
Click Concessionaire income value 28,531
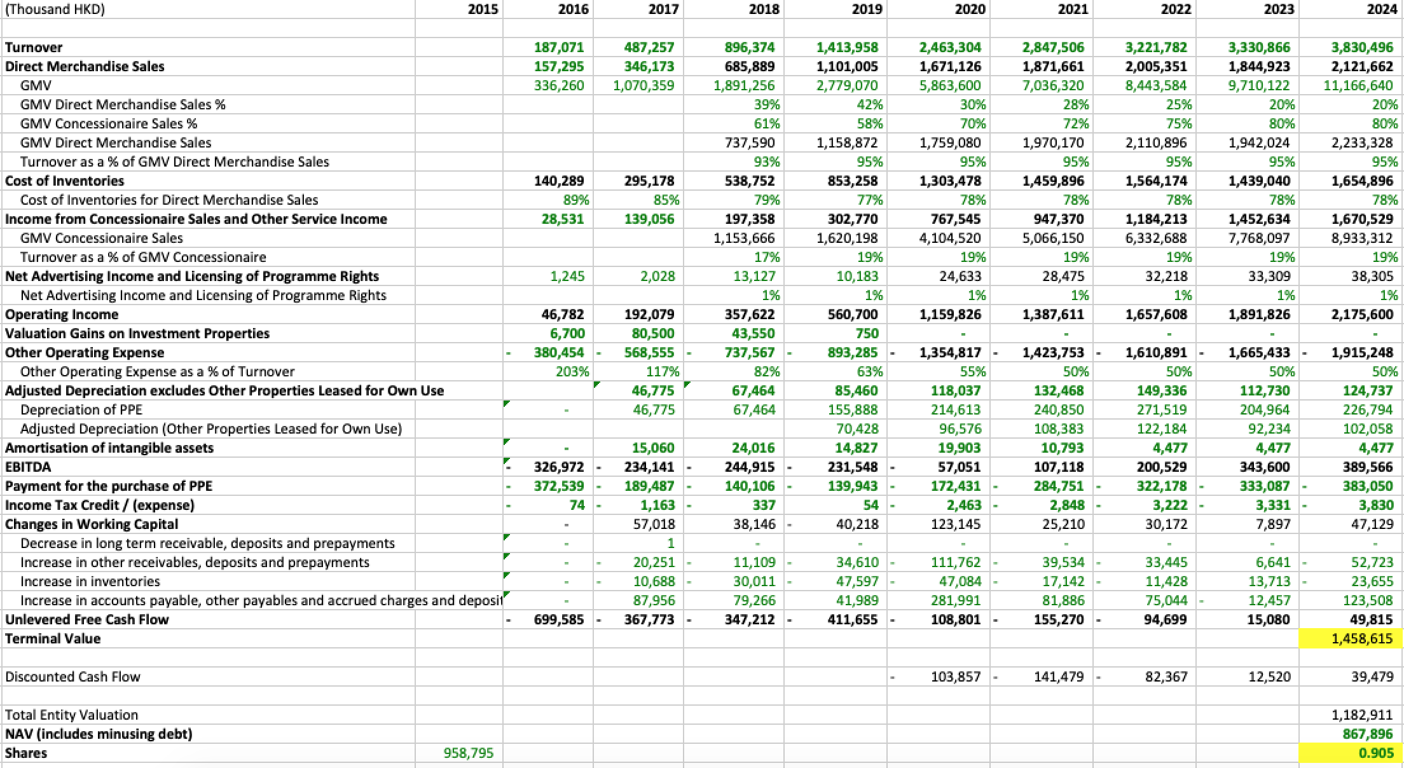pyautogui.click(x=563, y=219)
